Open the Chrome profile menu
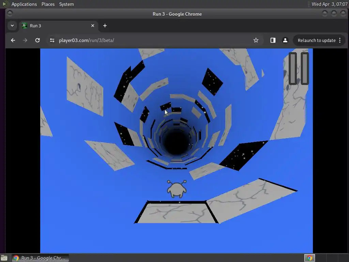The width and height of the screenshot is (349, 262). [x=285, y=40]
